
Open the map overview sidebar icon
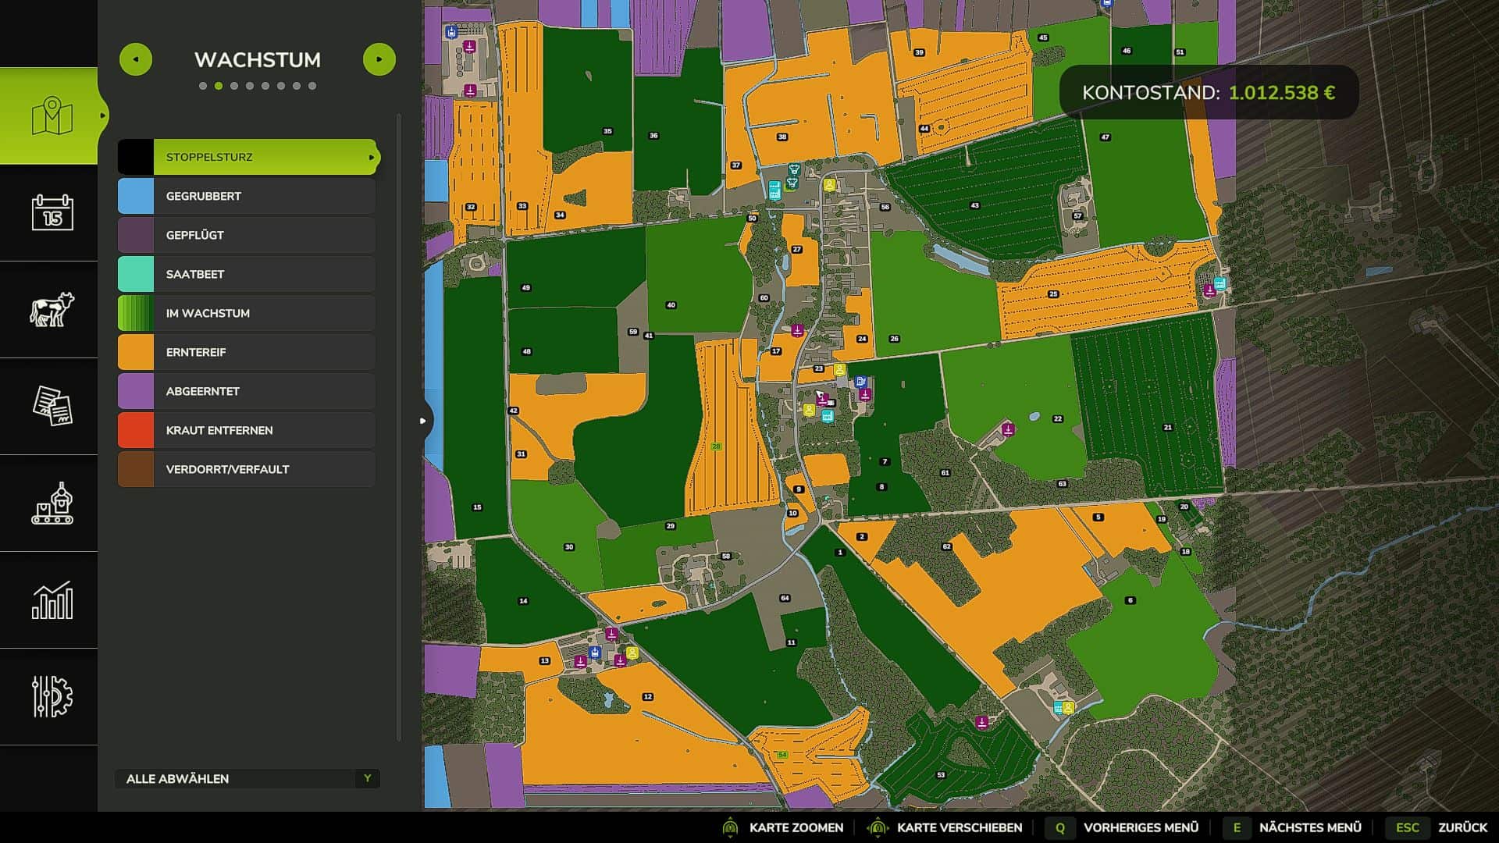(x=52, y=116)
